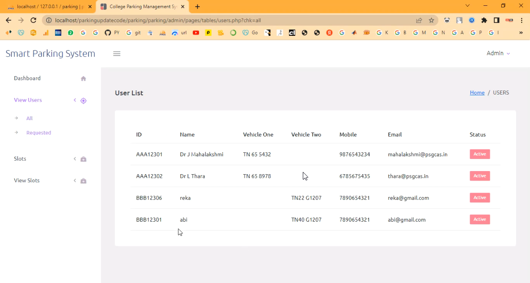
Task: Open the GitHub PY bookmark
Action: 112,33
